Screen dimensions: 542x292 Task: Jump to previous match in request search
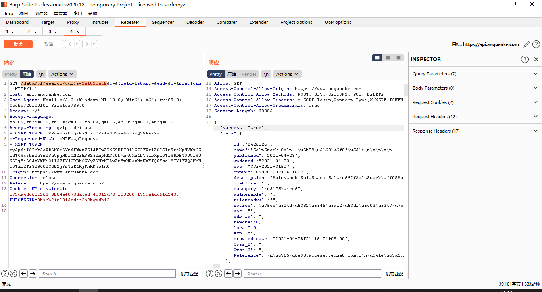coord(24,273)
